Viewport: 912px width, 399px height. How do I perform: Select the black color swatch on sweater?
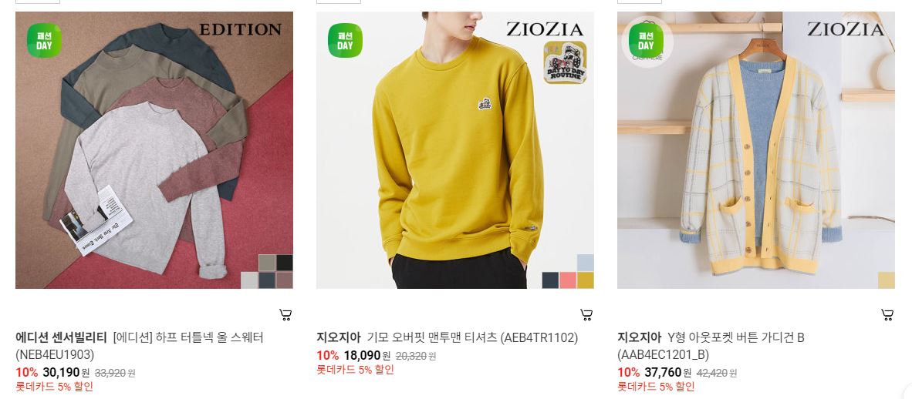click(285, 263)
